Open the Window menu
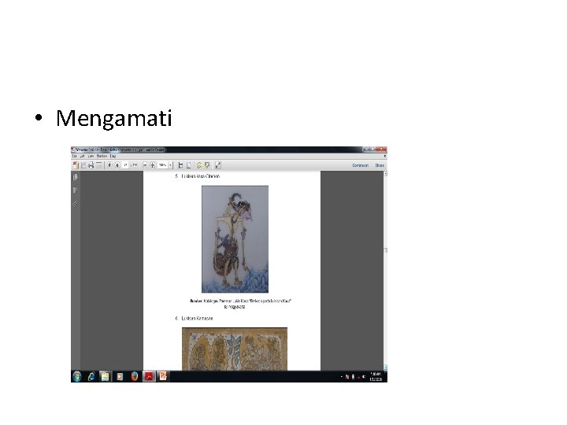 102,156
